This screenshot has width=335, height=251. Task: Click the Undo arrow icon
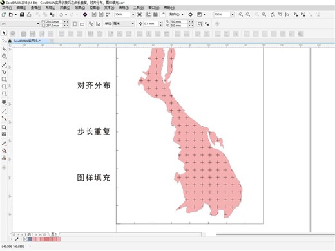pyautogui.click(x=61, y=15)
